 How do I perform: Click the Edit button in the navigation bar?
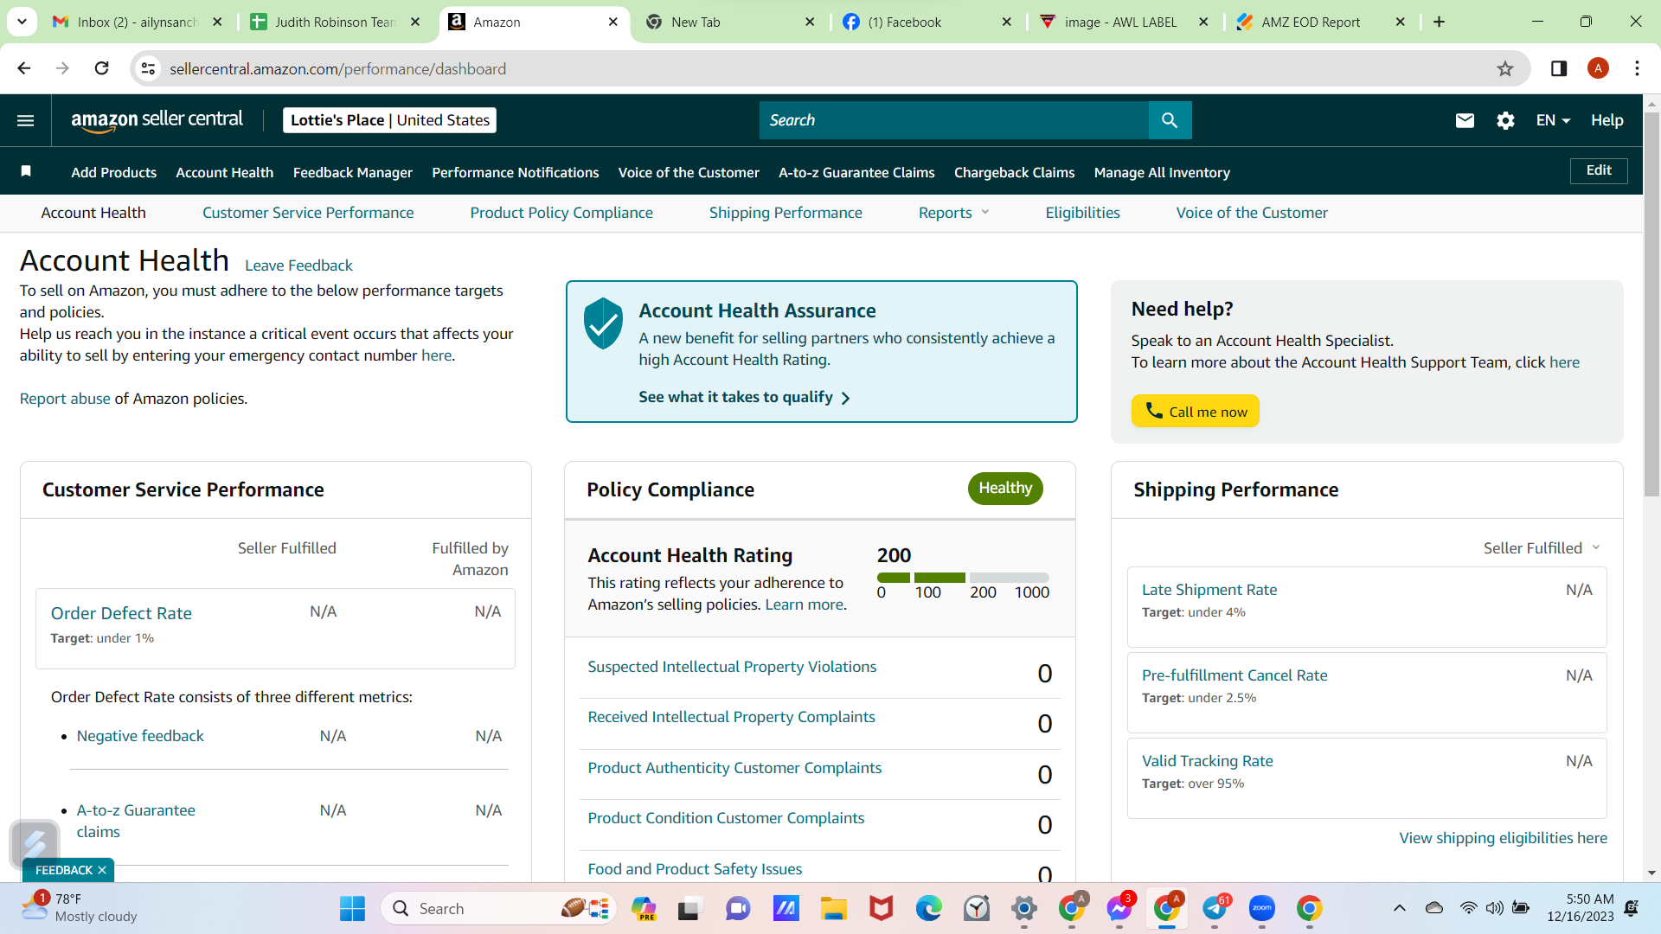pyautogui.click(x=1599, y=170)
